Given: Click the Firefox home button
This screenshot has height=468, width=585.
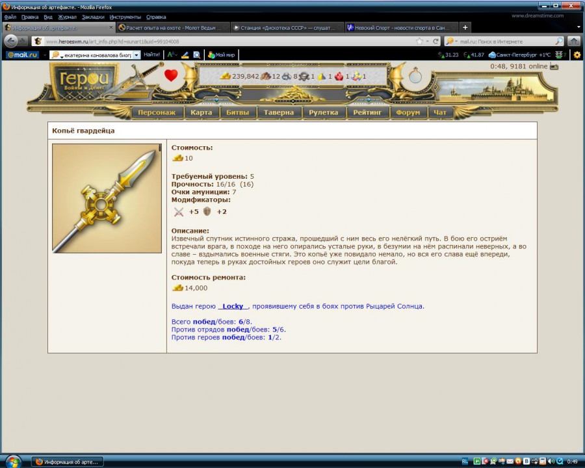Looking at the screenshot, I should tap(574, 41).
